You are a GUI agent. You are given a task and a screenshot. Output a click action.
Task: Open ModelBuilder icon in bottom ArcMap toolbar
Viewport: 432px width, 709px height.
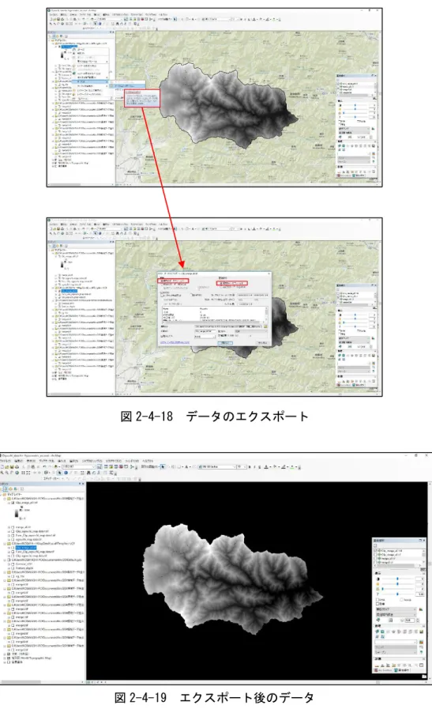pos(132,466)
